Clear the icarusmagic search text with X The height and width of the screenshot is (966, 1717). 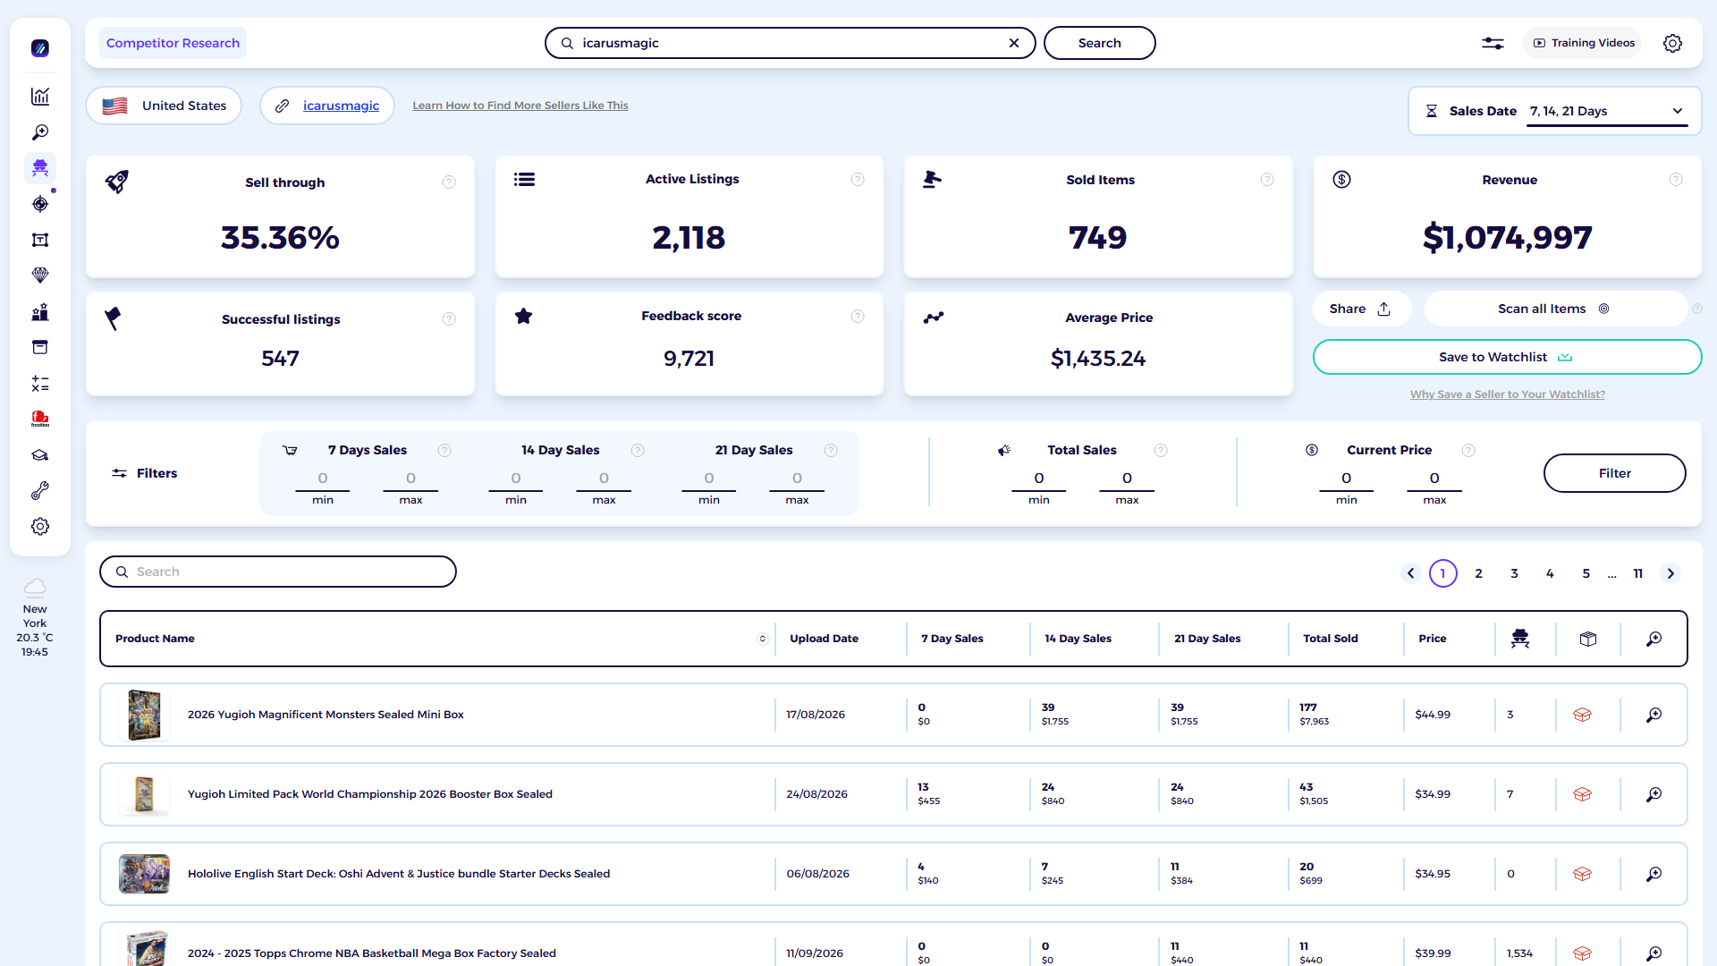[1014, 43]
